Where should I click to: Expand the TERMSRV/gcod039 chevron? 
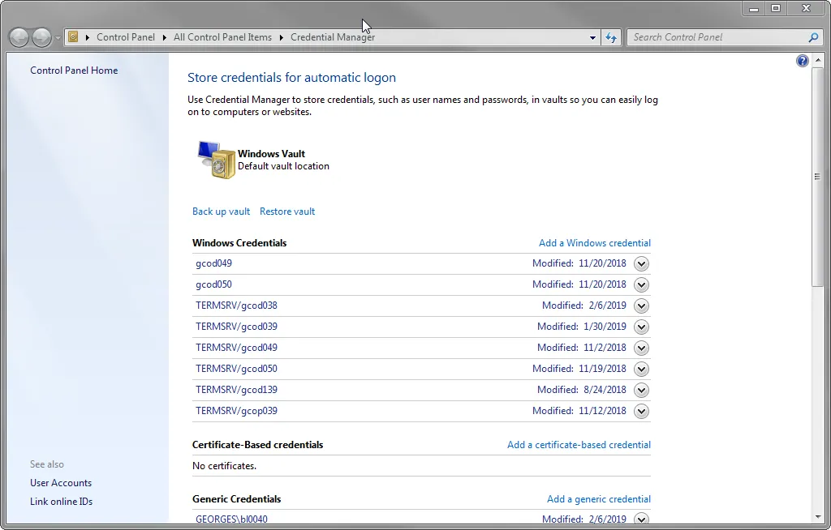point(641,327)
